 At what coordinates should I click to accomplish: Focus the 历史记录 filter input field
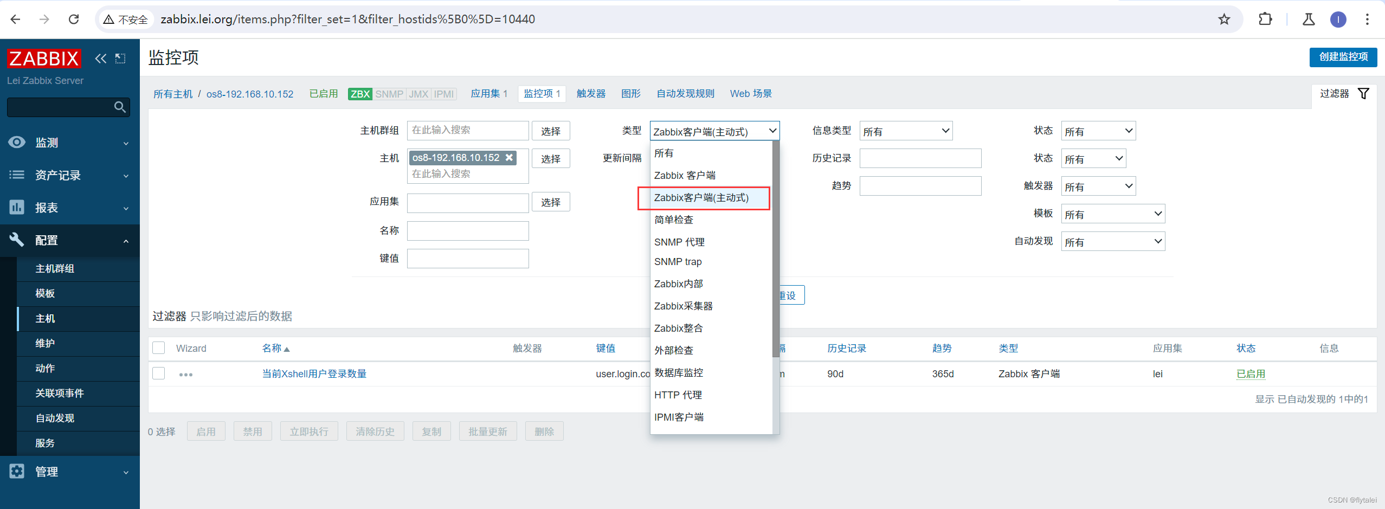click(920, 158)
